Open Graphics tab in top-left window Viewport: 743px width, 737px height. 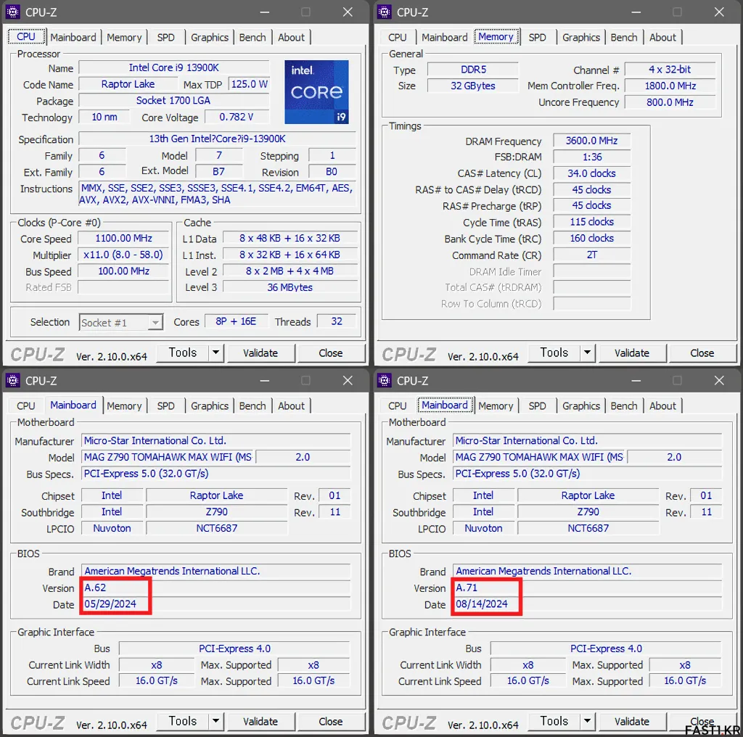point(210,38)
